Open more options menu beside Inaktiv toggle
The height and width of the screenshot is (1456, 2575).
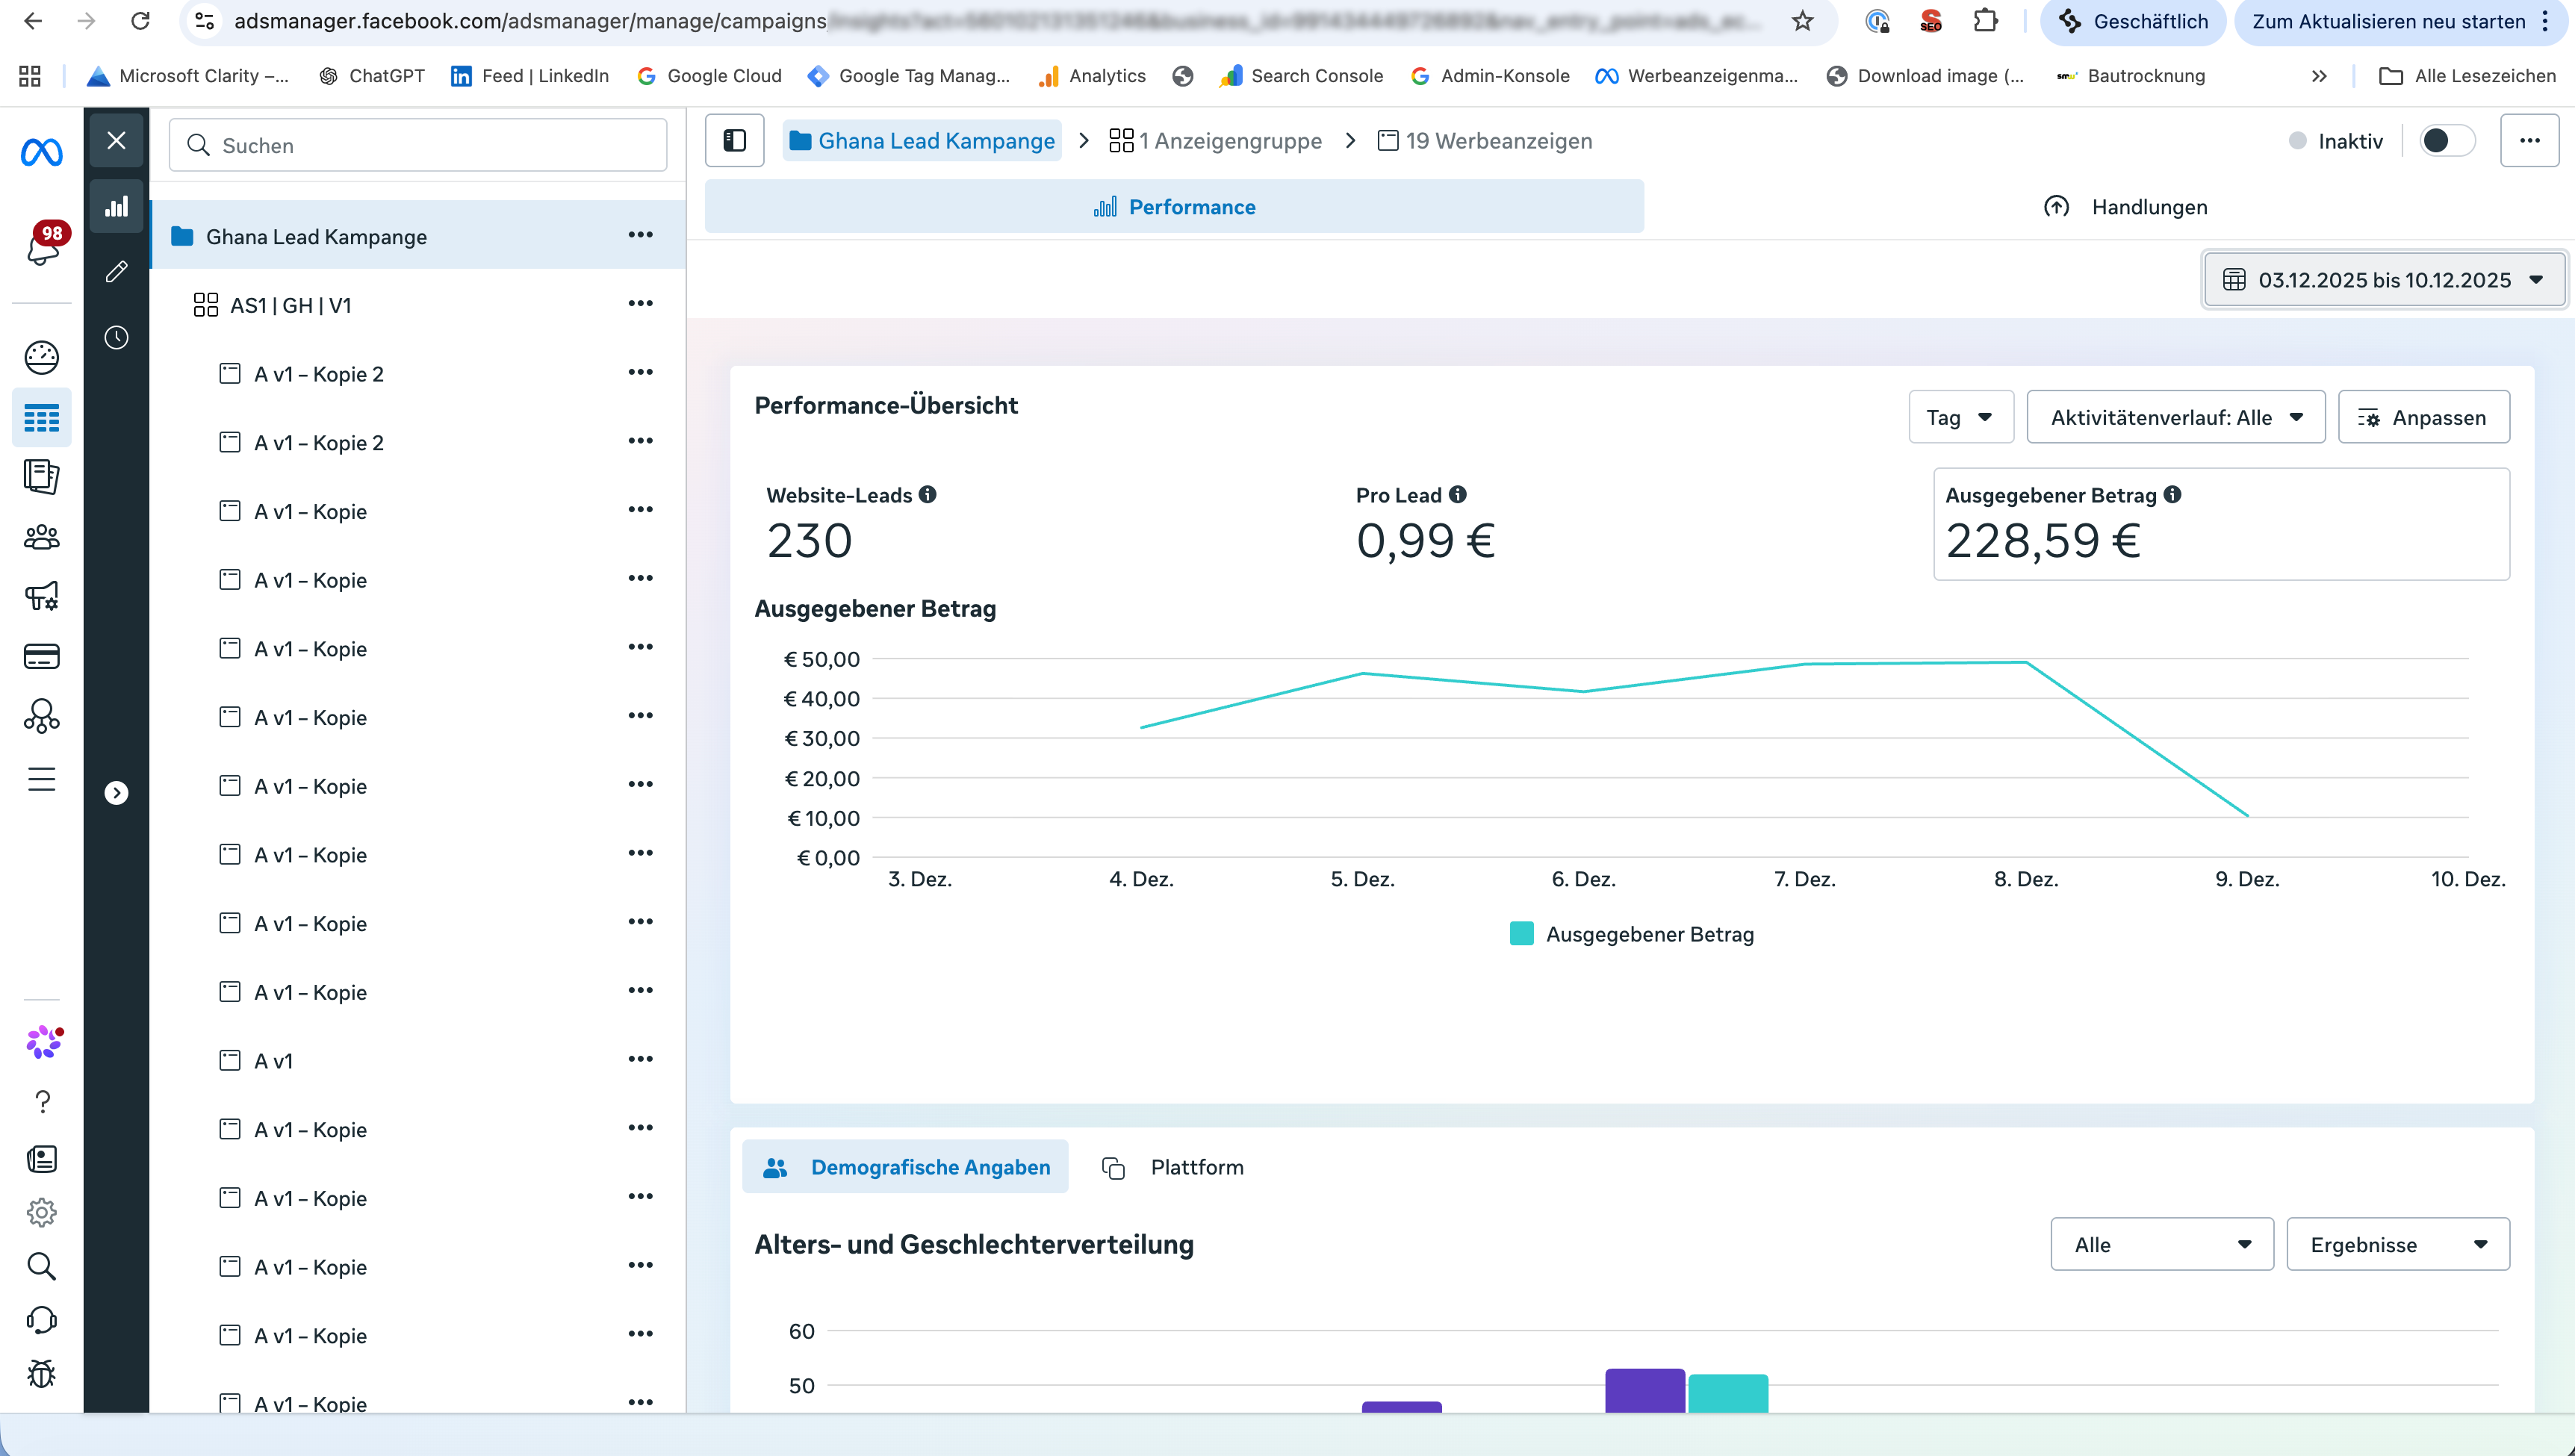[2529, 141]
